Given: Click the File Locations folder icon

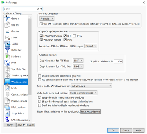Looking at the screenshot, I should [7, 107].
